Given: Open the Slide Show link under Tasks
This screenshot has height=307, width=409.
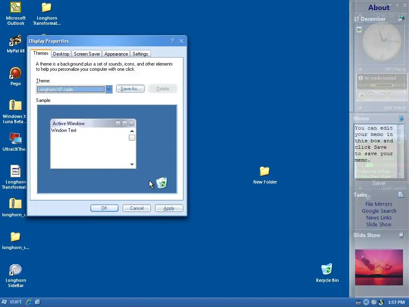Looking at the screenshot, I should (x=379, y=225).
